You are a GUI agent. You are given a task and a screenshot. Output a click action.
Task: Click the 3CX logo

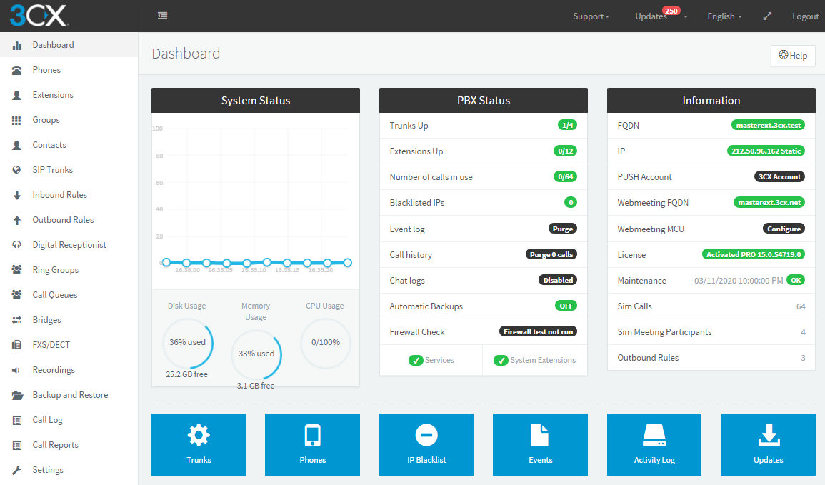pos(39,16)
